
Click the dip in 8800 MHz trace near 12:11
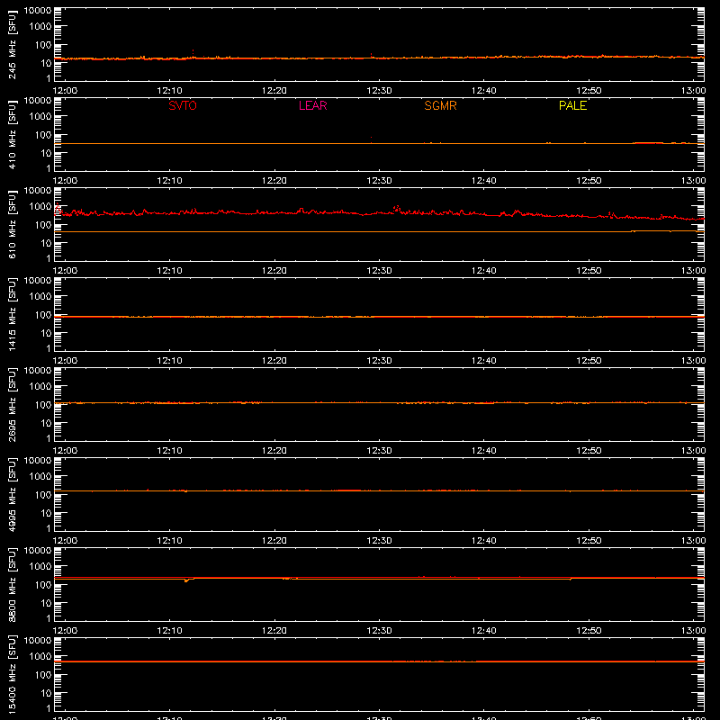pos(186,580)
